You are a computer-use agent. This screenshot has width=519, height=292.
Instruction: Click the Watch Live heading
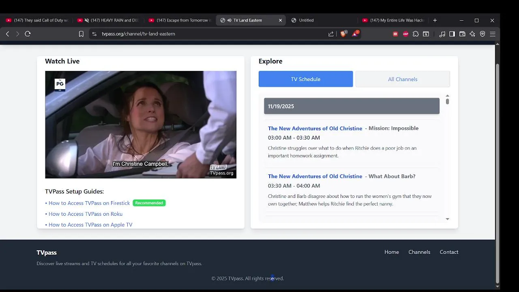(x=62, y=61)
